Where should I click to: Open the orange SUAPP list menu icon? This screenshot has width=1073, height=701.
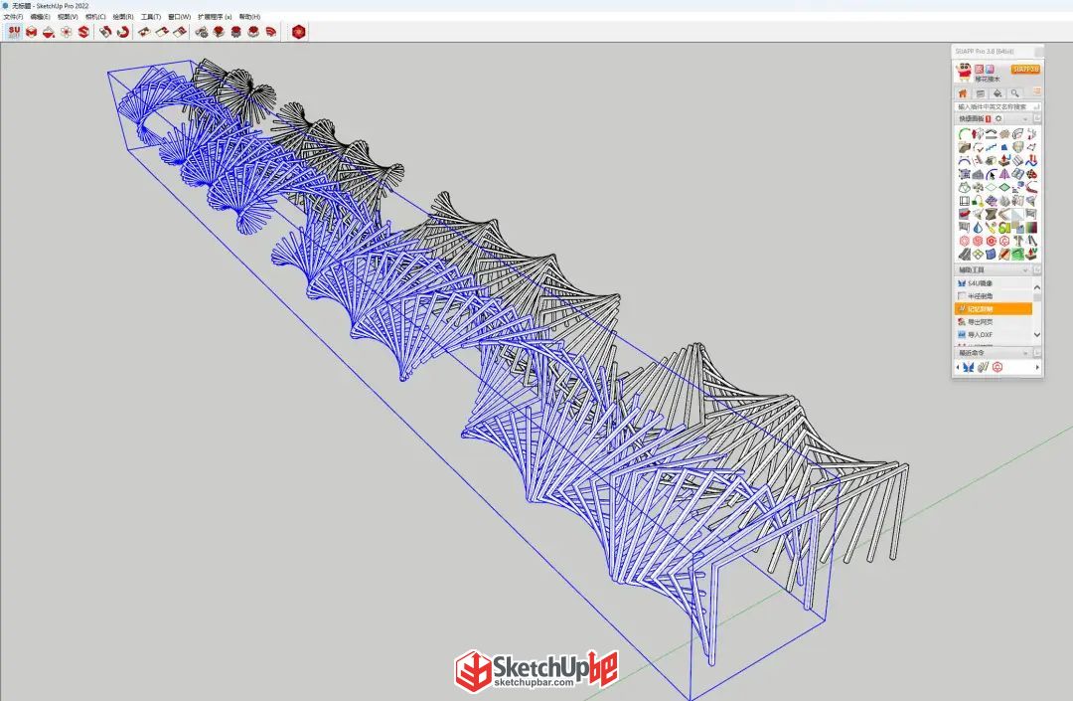tap(1036, 91)
